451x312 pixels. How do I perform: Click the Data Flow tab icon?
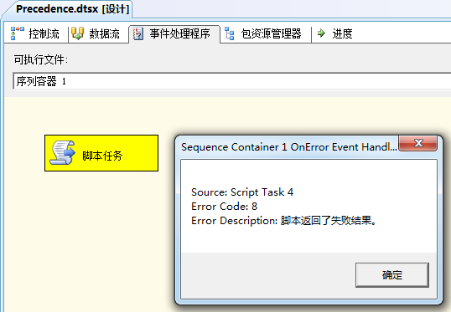(x=78, y=33)
